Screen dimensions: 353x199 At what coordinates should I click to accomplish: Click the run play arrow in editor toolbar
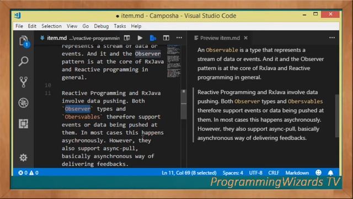(x=140, y=38)
